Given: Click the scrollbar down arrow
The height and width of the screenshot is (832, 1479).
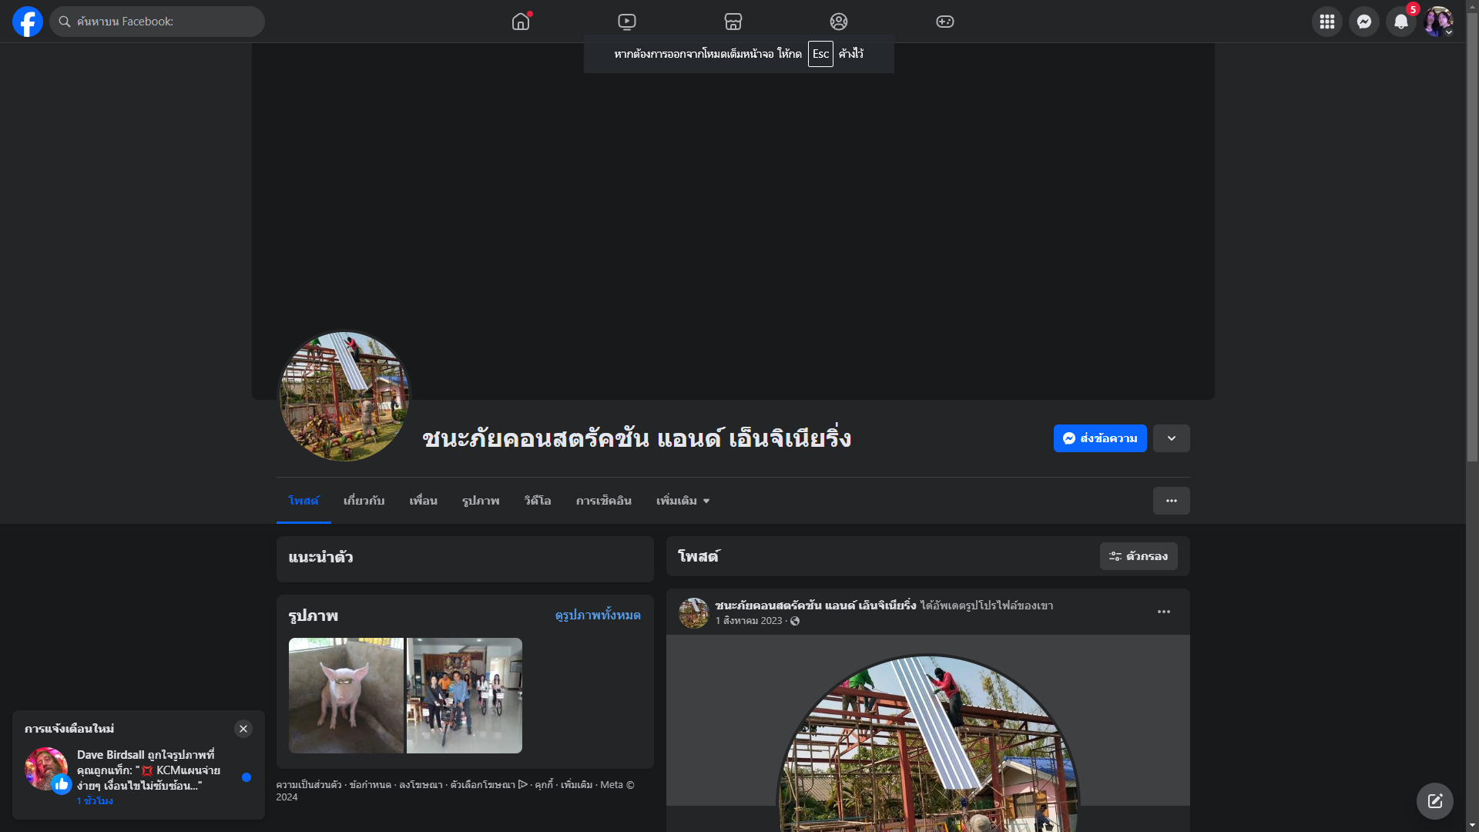Looking at the screenshot, I should pos(1473,826).
